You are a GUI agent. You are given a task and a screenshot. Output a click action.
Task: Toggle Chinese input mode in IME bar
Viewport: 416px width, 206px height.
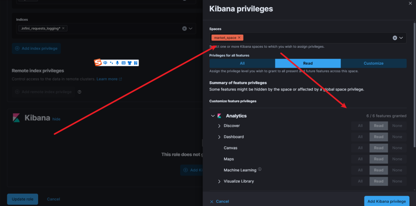tap(105, 63)
